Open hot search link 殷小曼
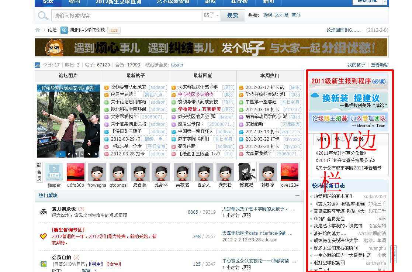Viewport: 412px width, 272px height. pyautogui.click(x=282, y=15)
